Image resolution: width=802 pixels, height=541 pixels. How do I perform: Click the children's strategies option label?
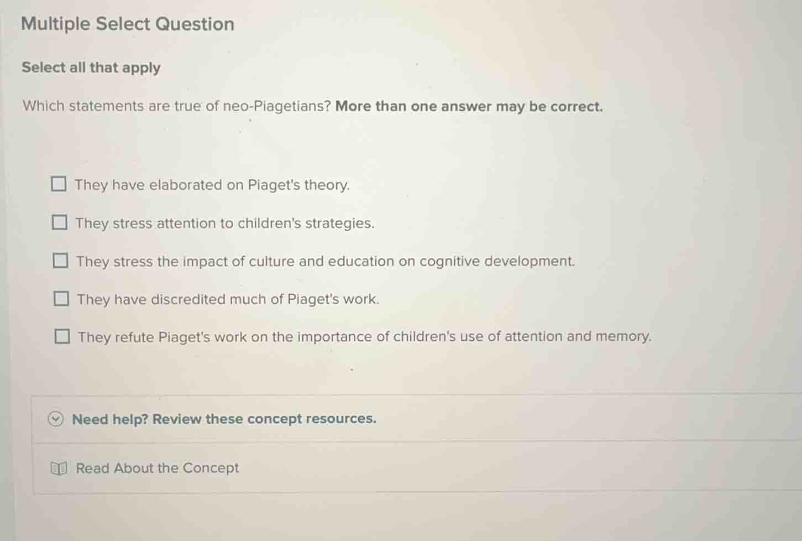pos(224,223)
